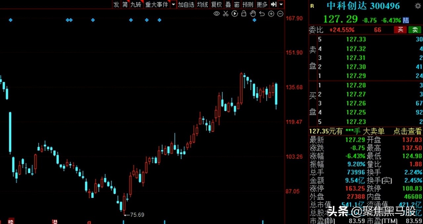Toggle the padlock chart lock icon
The image size is (423, 224).
click(244, 14)
